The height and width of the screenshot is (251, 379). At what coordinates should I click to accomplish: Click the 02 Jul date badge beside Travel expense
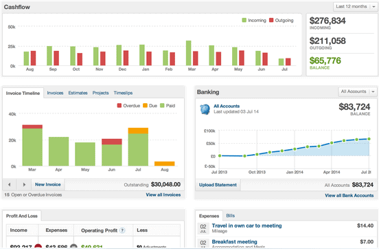(203, 228)
